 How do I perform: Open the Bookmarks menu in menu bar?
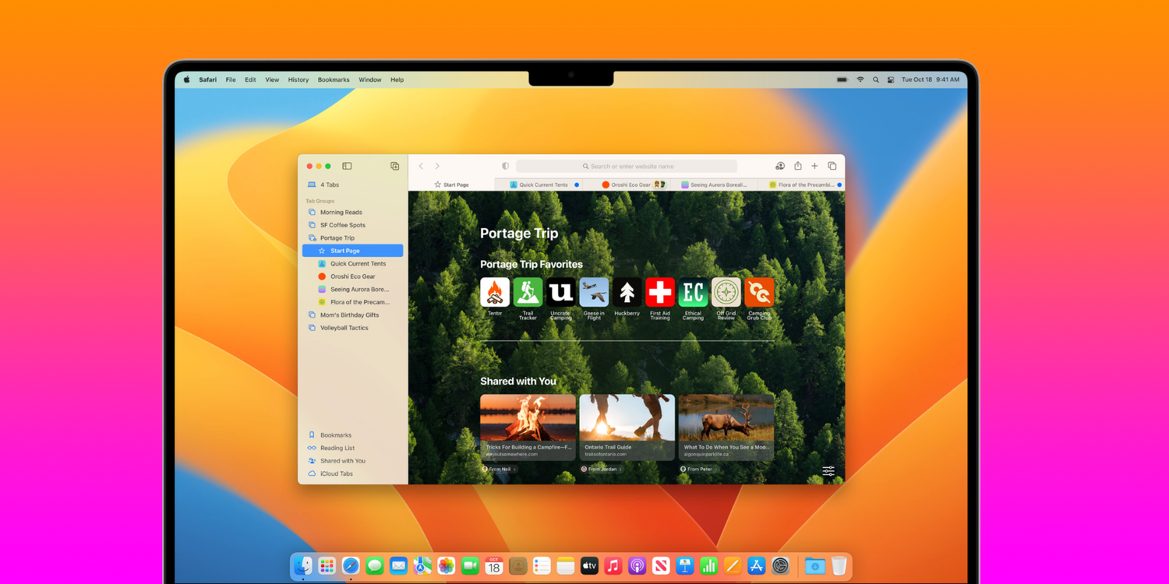click(x=334, y=79)
